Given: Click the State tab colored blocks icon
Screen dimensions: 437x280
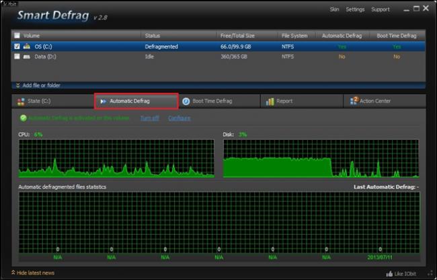Looking at the screenshot, I should [x=21, y=102].
